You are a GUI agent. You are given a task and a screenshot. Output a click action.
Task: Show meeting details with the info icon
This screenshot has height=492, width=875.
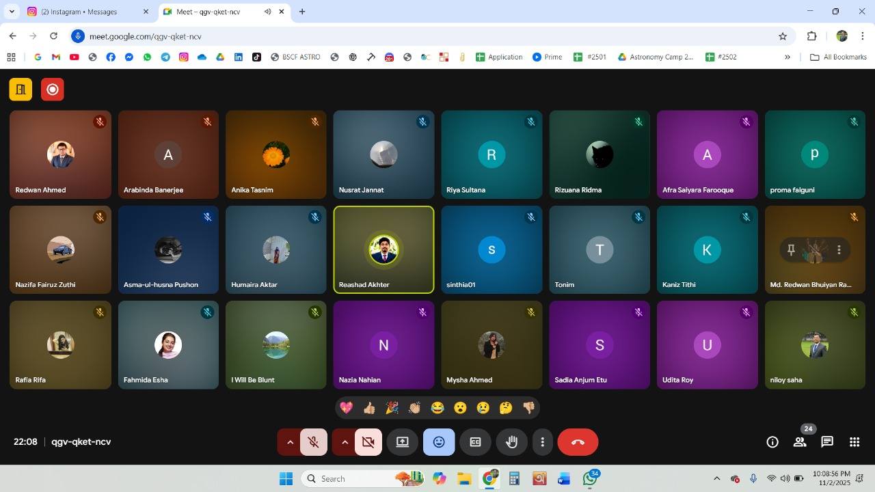(772, 442)
